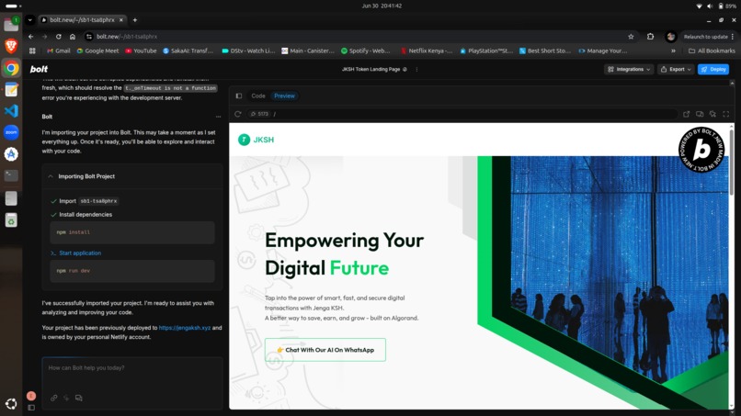The image size is (741, 416).
Task: Reload the browser page
Action: click(58, 37)
